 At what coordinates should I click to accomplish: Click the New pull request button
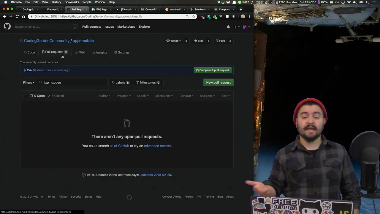point(218,83)
